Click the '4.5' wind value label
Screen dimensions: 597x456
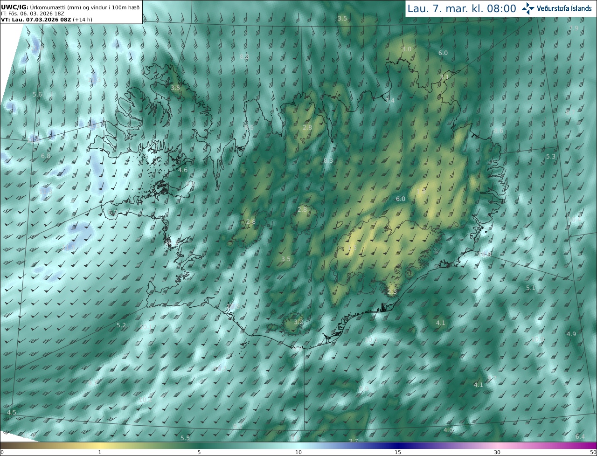pos(11,412)
